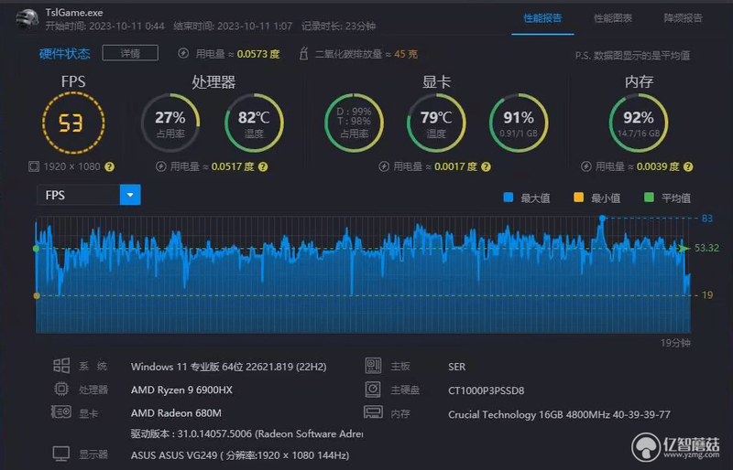Click the orange 最小值 legend swatch
The height and width of the screenshot is (470, 733).
[578, 198]
